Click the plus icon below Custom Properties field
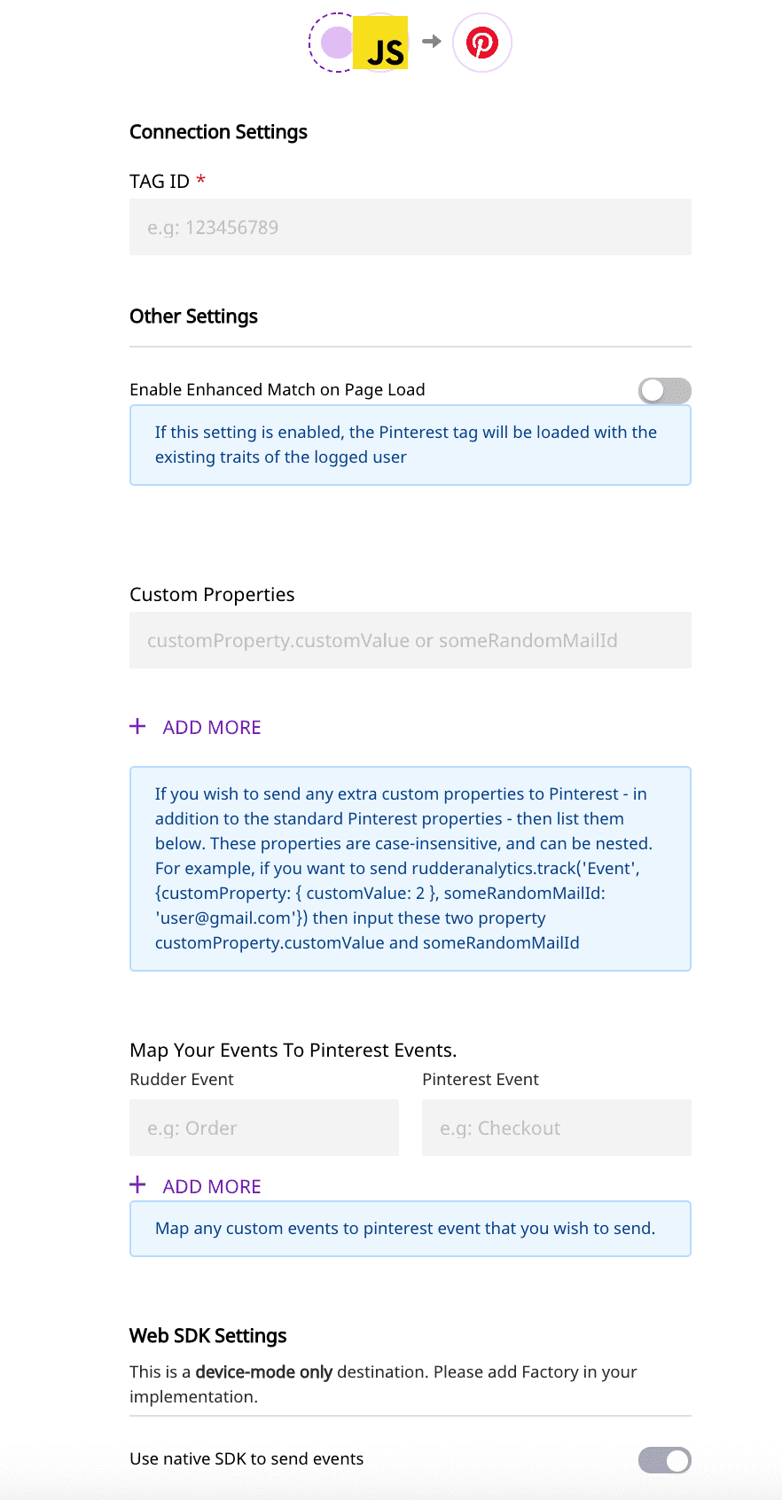The image size is (782, 1500). (137, 727)
